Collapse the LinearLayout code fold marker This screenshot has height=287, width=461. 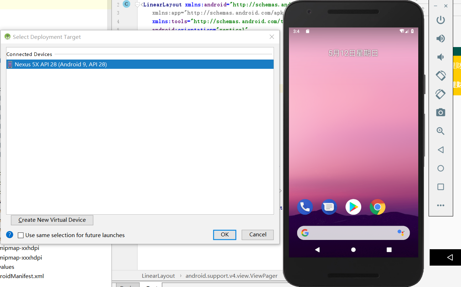pos(138,5)
